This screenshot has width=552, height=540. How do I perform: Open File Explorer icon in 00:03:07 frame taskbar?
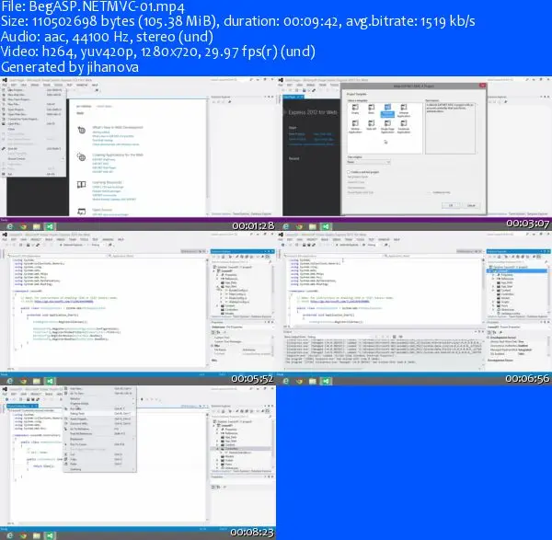[313, 226]
